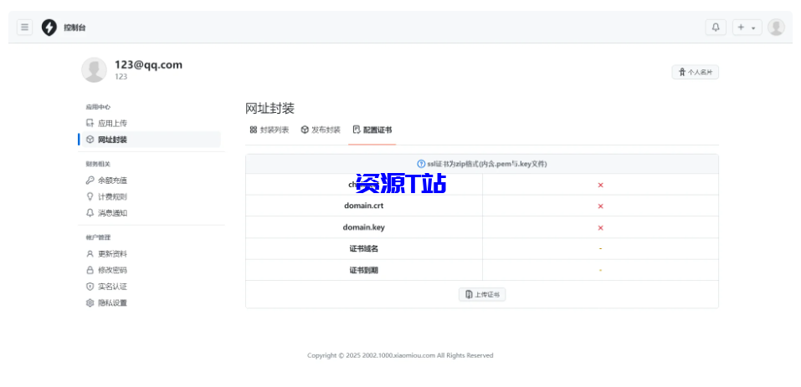Screen dimensions: 801x387
Task: Click the gear icon beside 隐私设置
Action: tap(90, 303)
